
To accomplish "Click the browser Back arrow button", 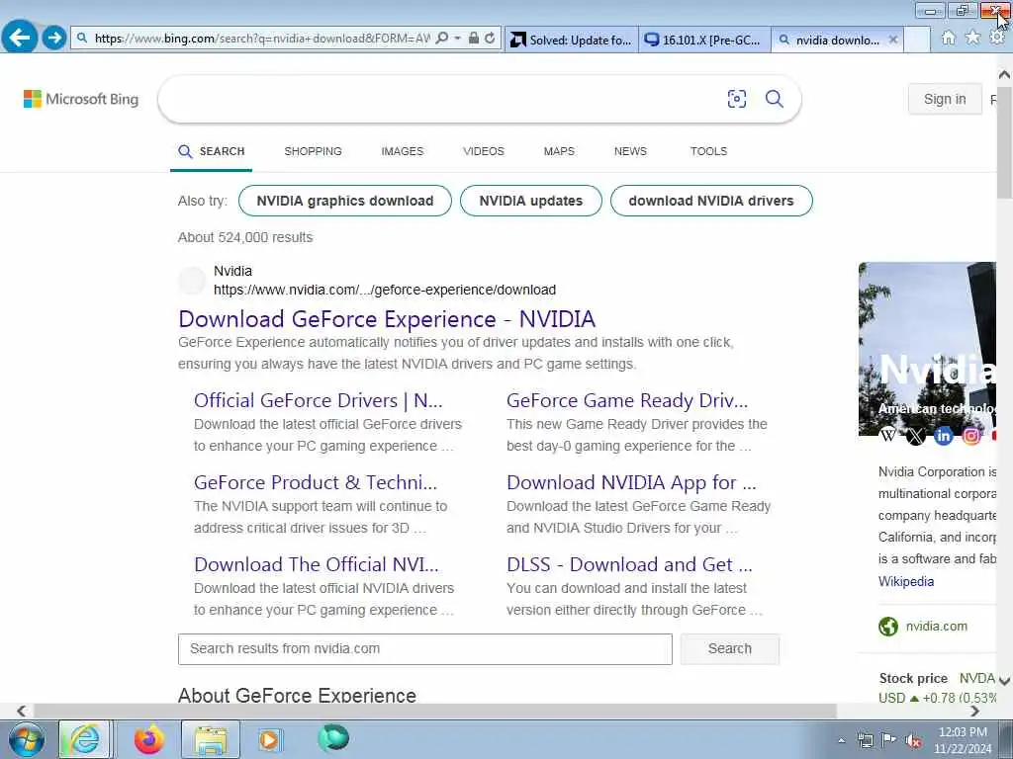I will pyautogui.click(x=20, y=38).
